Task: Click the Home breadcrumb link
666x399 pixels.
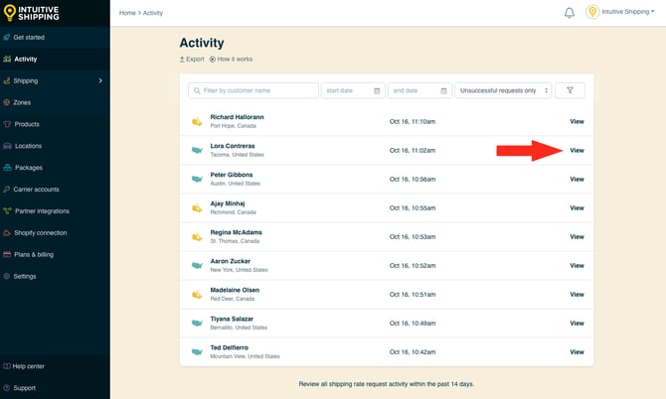Action: pyautogui.click(x=127, y=13)
